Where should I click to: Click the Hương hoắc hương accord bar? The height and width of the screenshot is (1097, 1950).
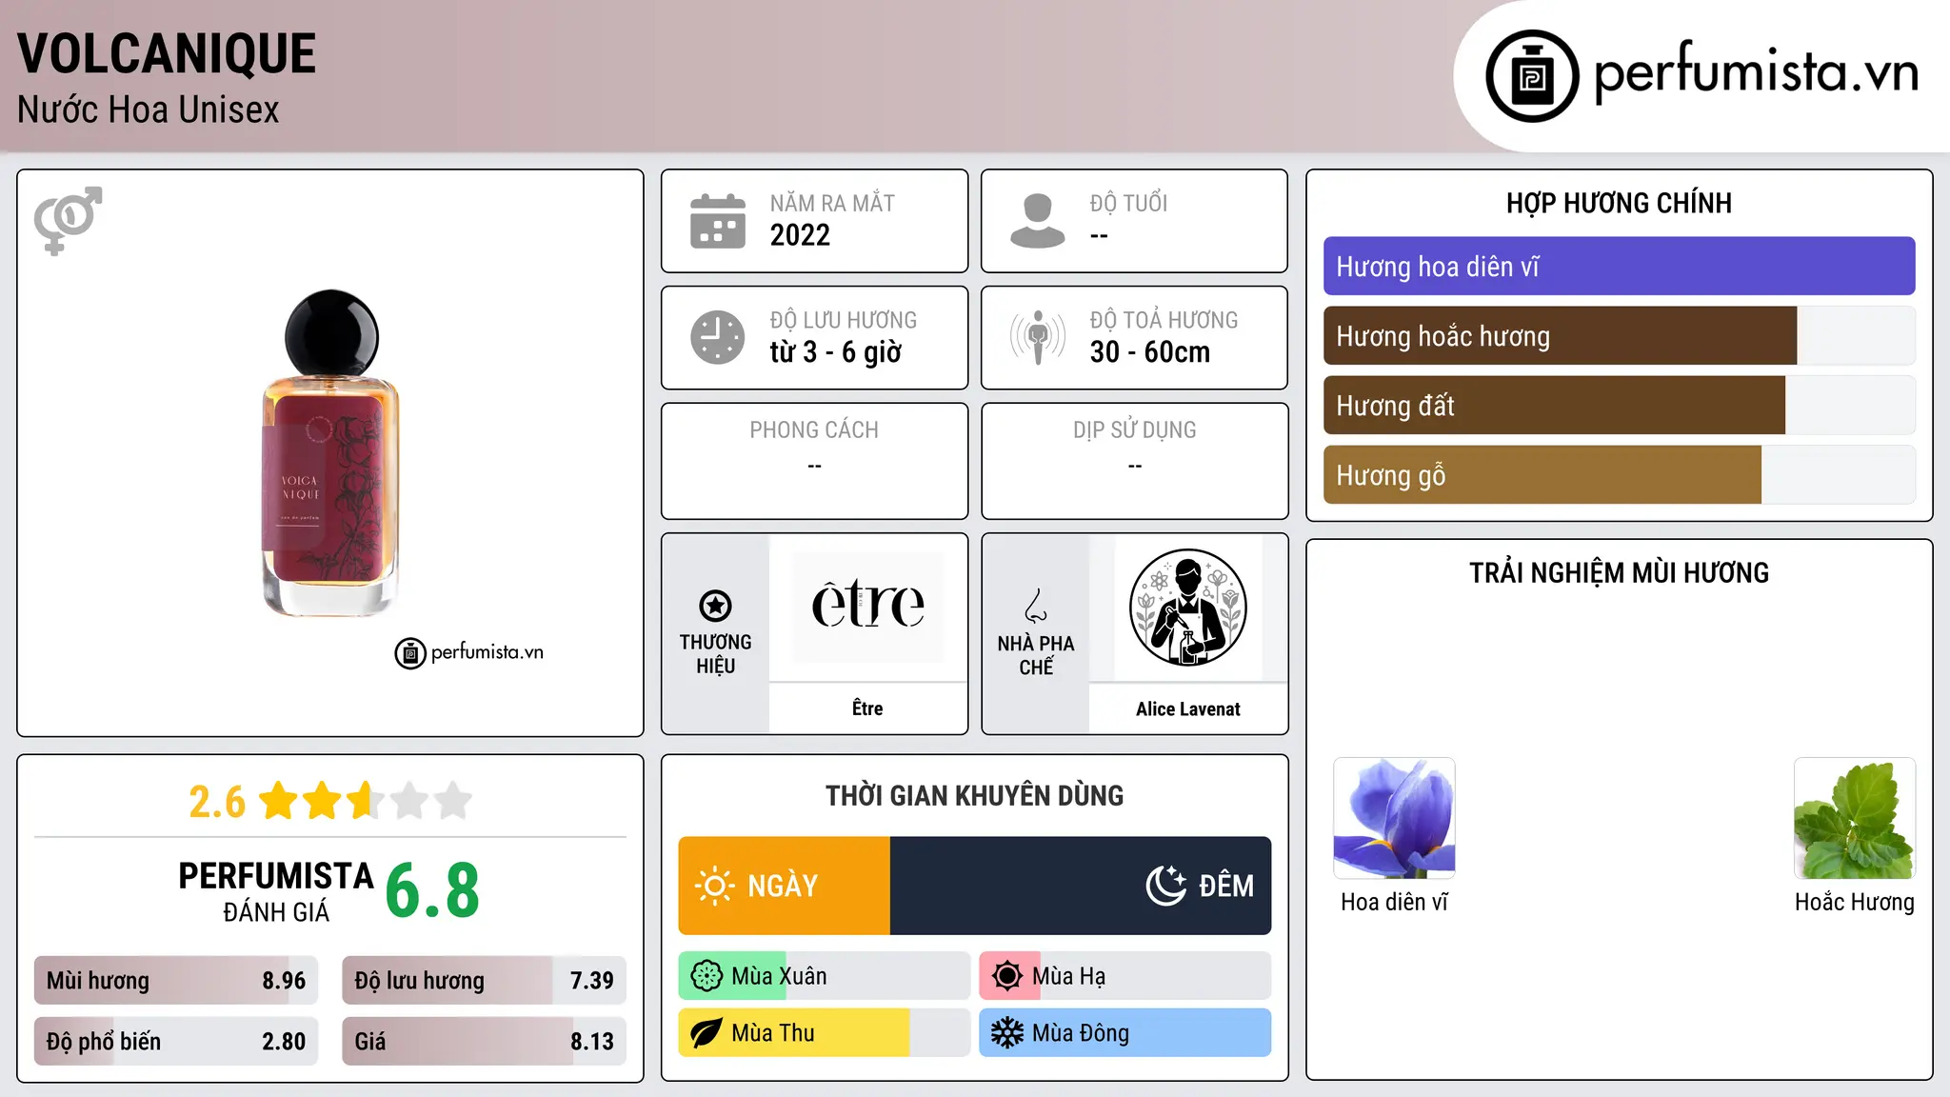coord(1619,336)
